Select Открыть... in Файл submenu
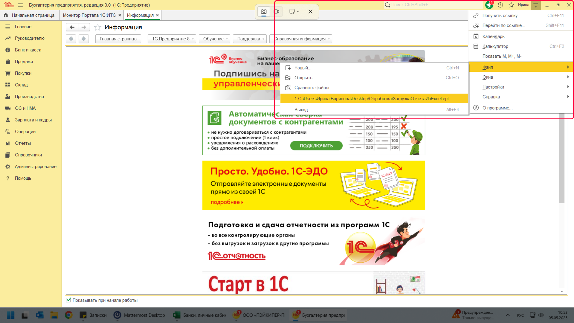The width and height of the screenshot is (574, 323). [x=374, y=78]
